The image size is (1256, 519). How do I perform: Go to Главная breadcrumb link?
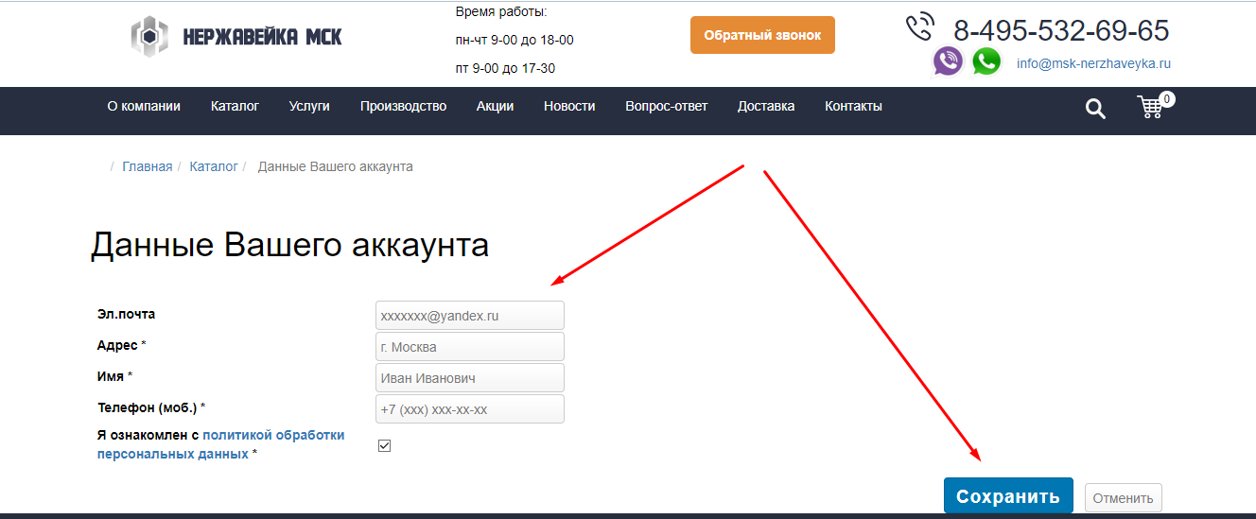(148, 166)
